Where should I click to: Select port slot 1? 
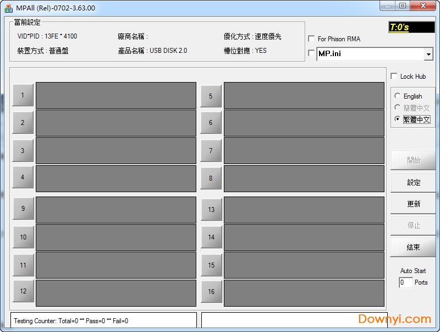coord(23,95)
